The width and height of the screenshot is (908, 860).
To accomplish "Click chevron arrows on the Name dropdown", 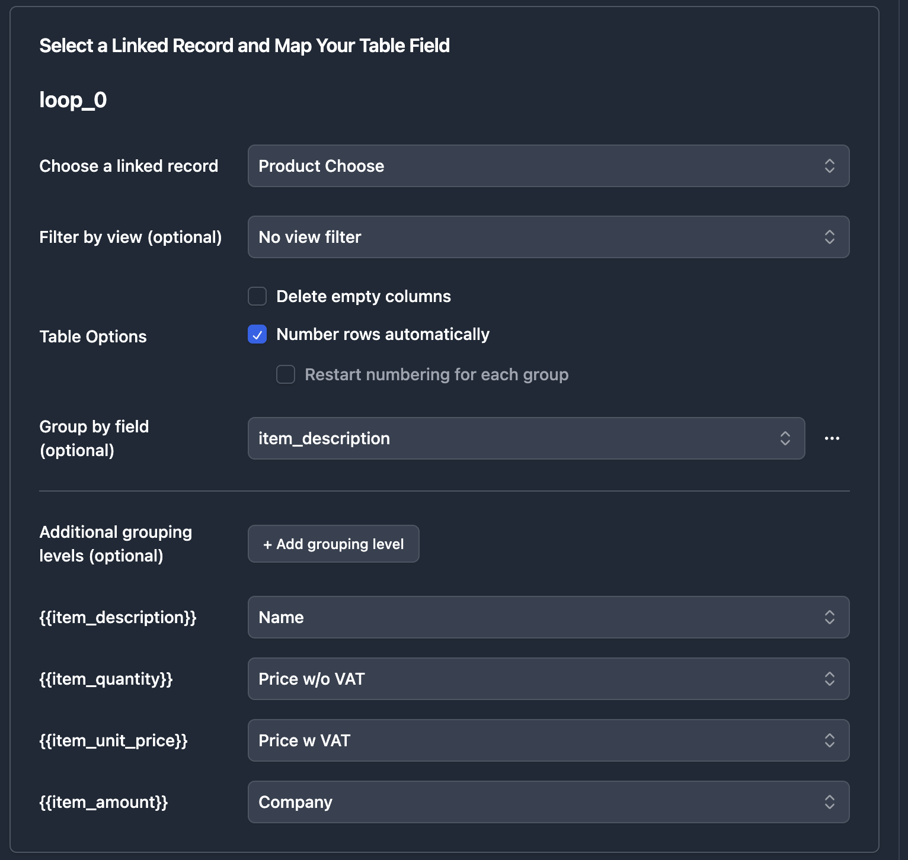I will (x=829, y=617).
